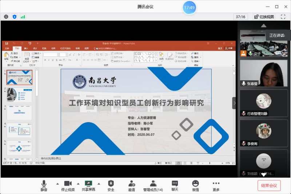This screenshot has height=194, width=291.
Task: Open the font name box in ribbon
Action: tap(51, 54)
